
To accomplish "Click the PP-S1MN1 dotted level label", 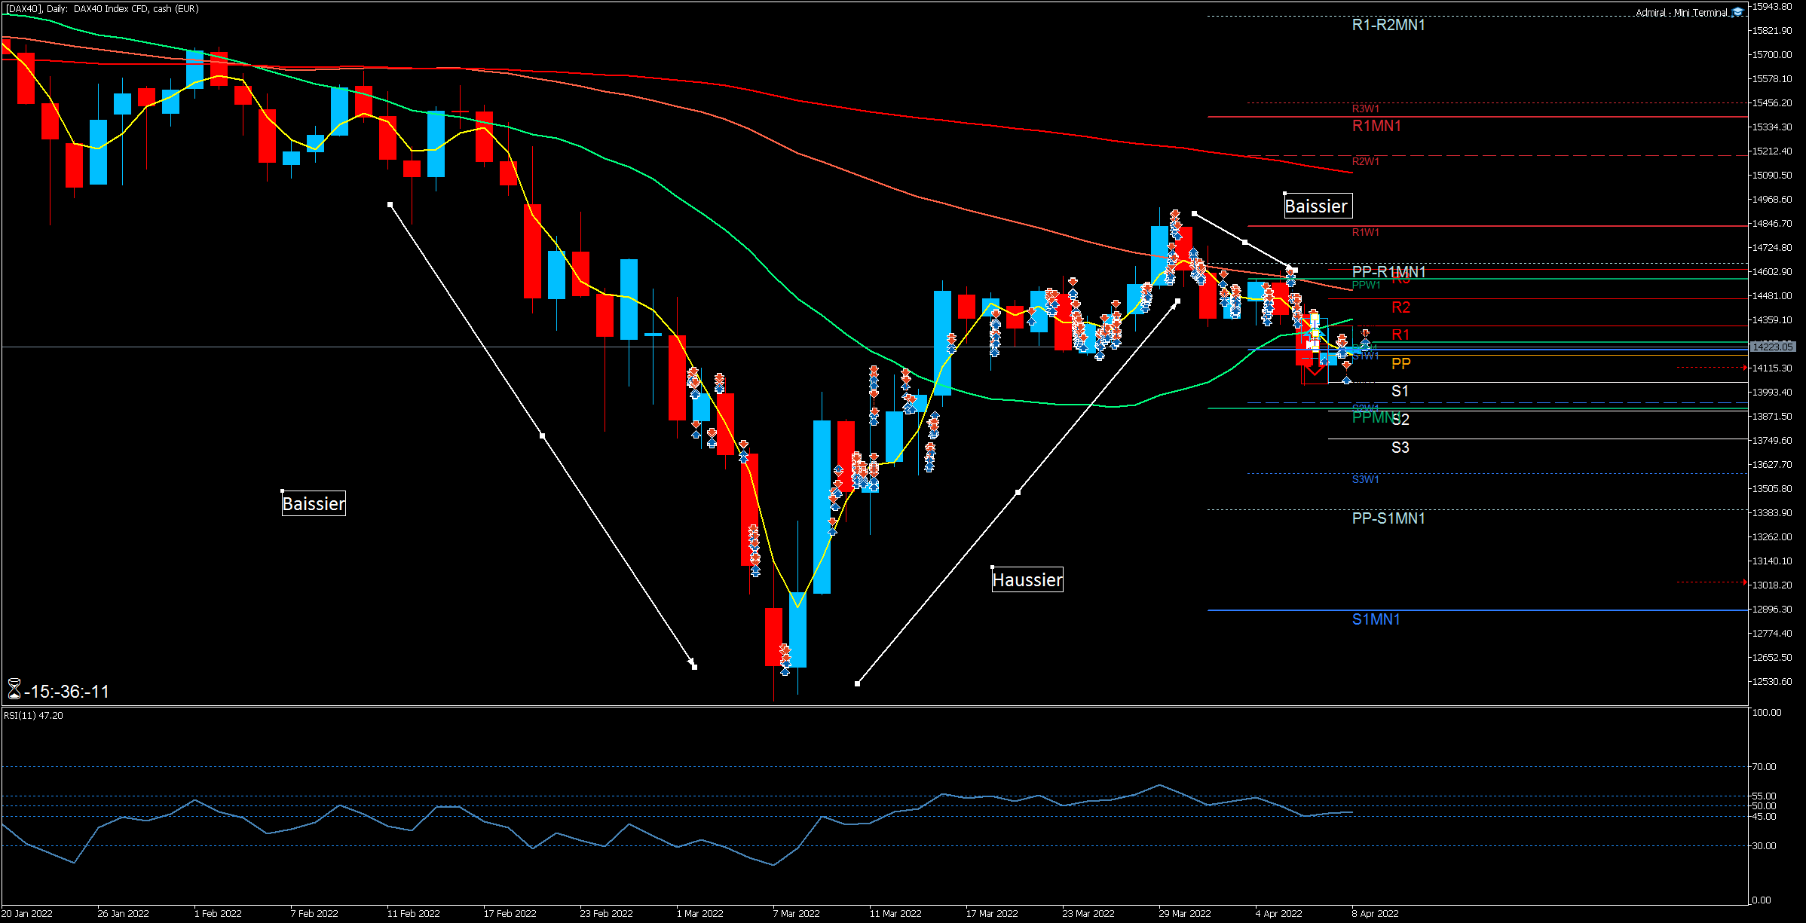I will click(1388, 518).
